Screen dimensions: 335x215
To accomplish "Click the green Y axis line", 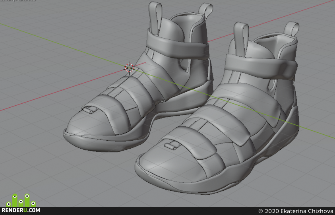I will 64,45.
